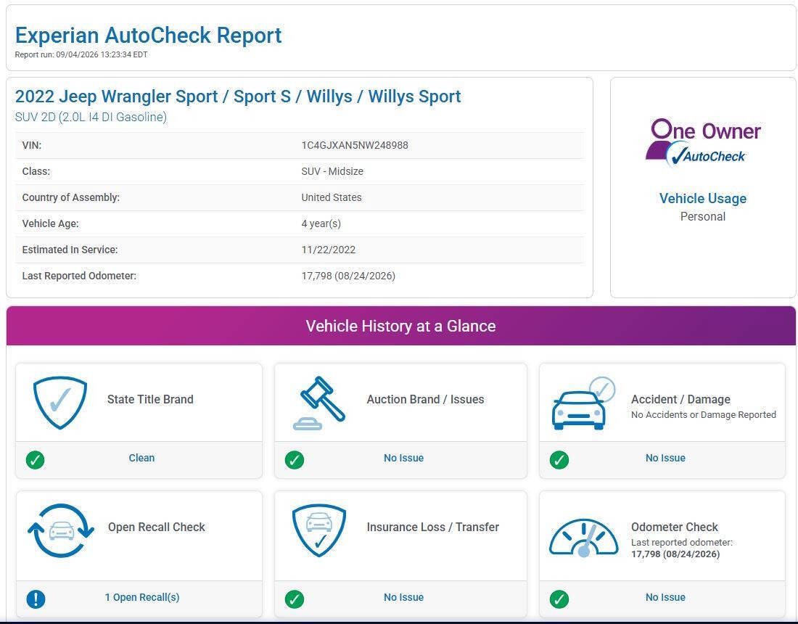Click the Odometer Check label
This screenshot has width=798, height=624.
675,527
